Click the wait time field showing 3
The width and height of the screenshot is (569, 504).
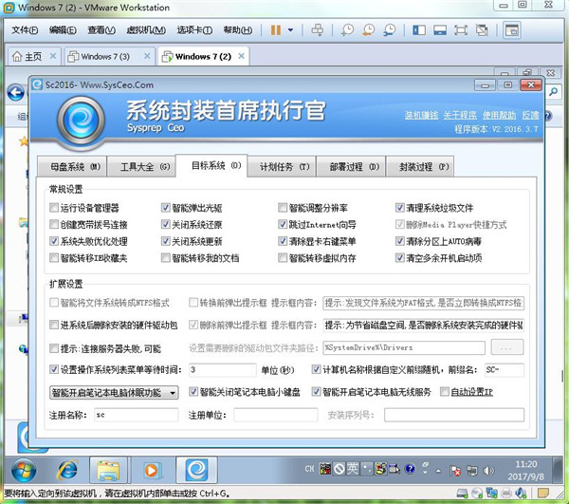(223, 369)
